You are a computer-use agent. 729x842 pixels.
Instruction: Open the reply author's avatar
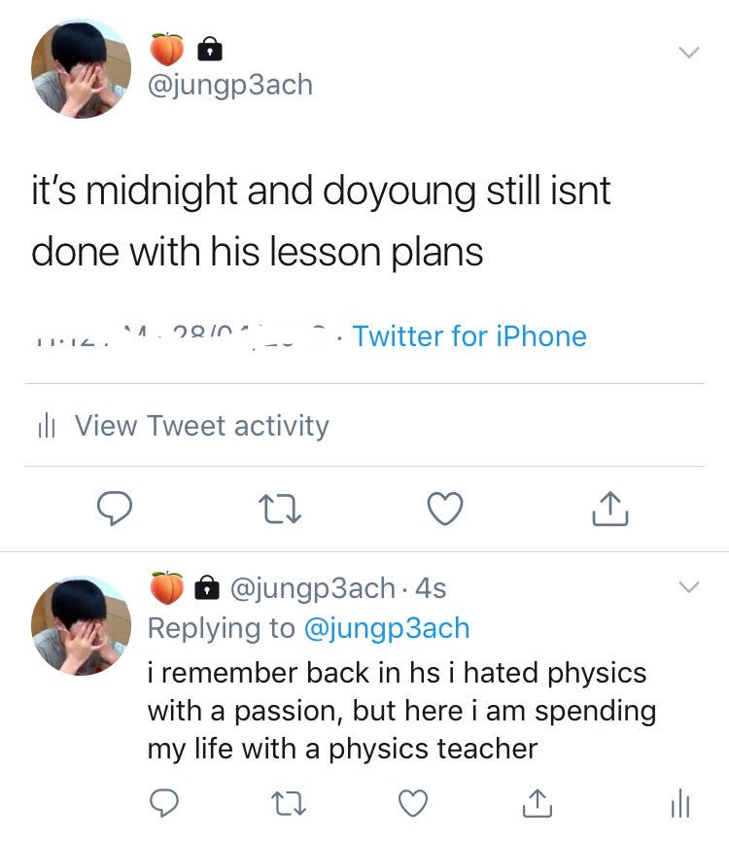click(81, 625)
